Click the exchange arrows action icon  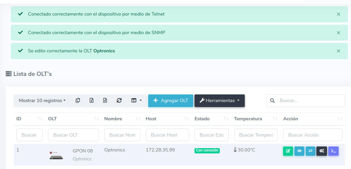tap(310, 151)
